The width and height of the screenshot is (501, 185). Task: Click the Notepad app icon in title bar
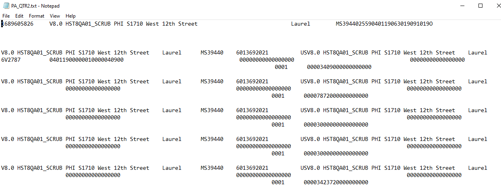click(x=6, y=6)
